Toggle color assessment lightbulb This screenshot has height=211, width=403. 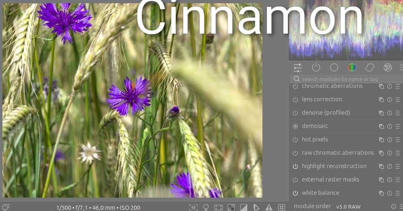(206, 207)
